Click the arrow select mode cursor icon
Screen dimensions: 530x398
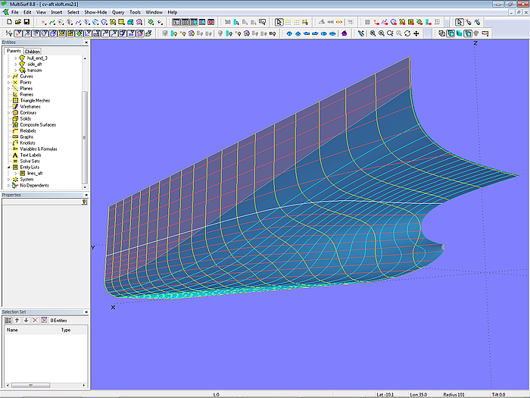[279, 23]
